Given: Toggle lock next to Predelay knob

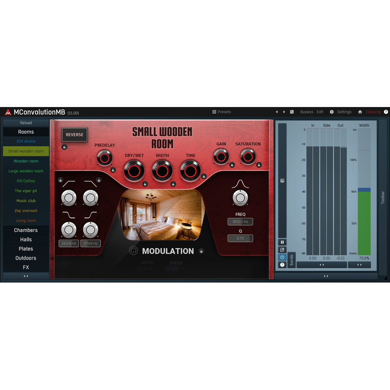Looking at the screenshot, I should [x=113, y=170].
